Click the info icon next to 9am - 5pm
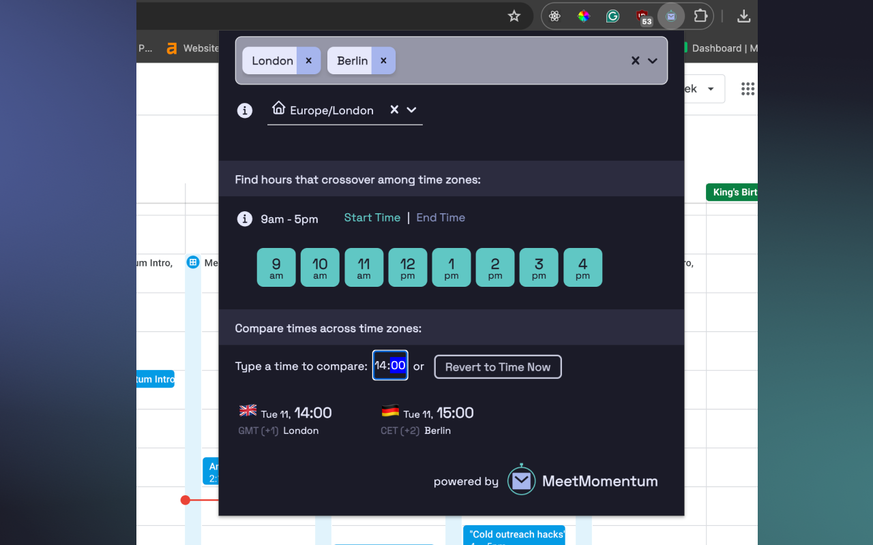Screen dimensions: 873x545 pos(244,219)
